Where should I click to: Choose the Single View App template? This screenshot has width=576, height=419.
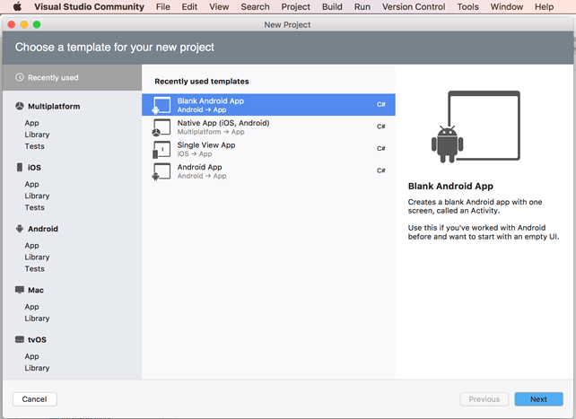[268, 149]
